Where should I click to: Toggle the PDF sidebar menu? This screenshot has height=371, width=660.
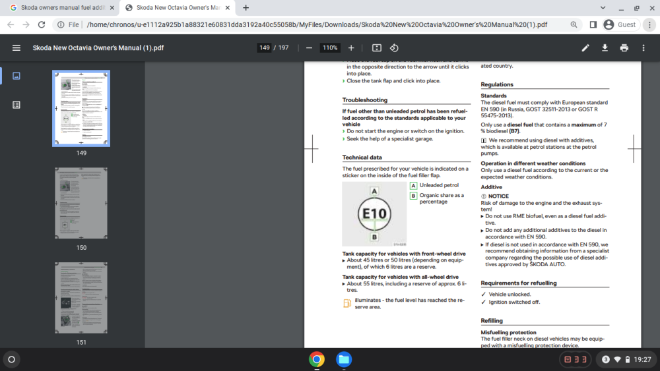tap(16, 48)
